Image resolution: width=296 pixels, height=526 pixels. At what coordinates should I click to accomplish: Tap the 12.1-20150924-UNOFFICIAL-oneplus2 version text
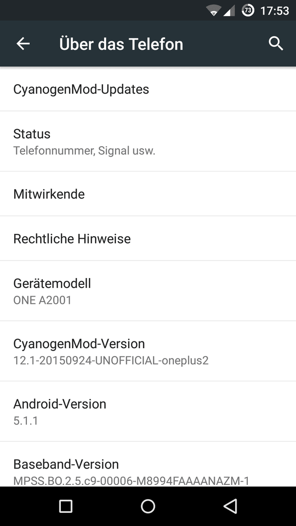click(111, 360)
